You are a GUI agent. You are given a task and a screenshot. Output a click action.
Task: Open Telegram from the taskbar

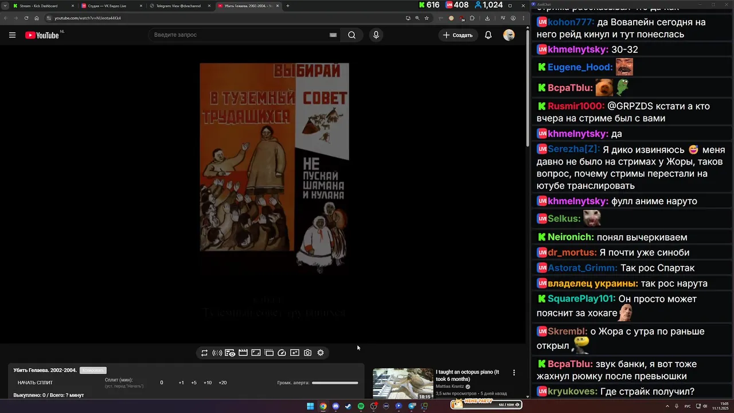pos(411,406)
